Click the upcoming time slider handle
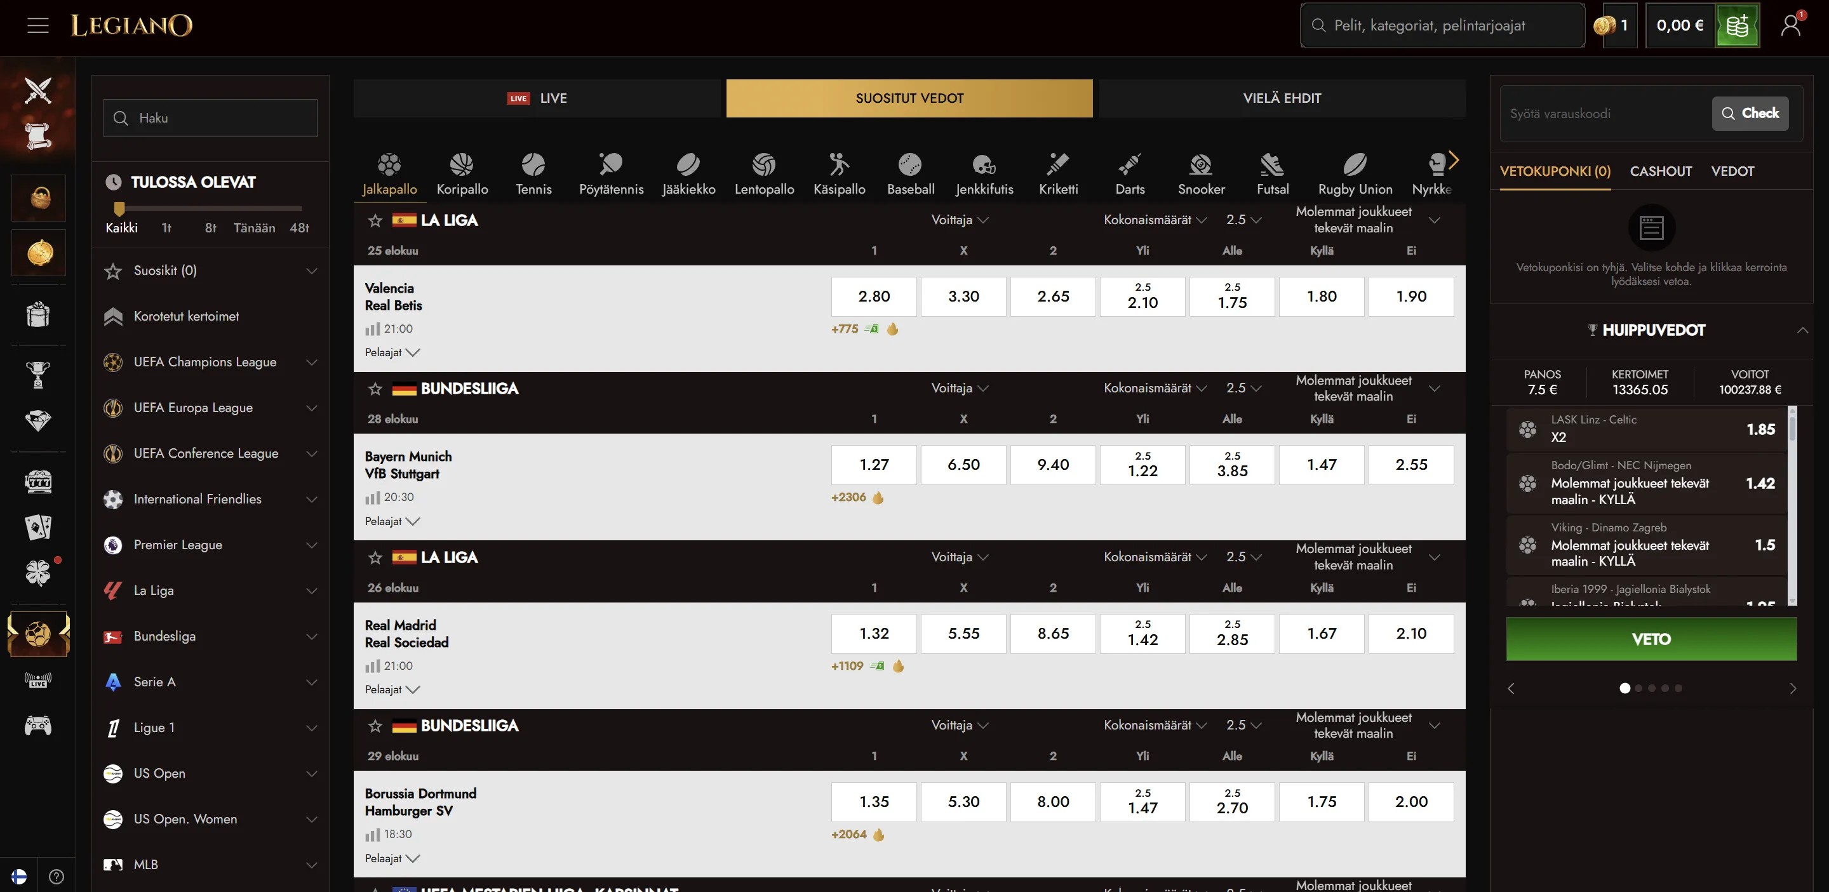 coord(119,209)
